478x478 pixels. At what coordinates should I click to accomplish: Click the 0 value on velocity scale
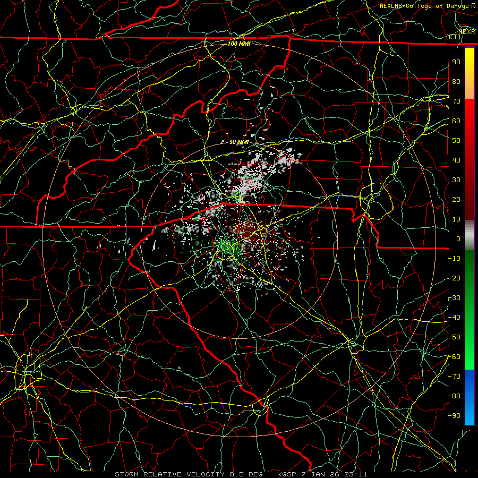coord(458,239)
